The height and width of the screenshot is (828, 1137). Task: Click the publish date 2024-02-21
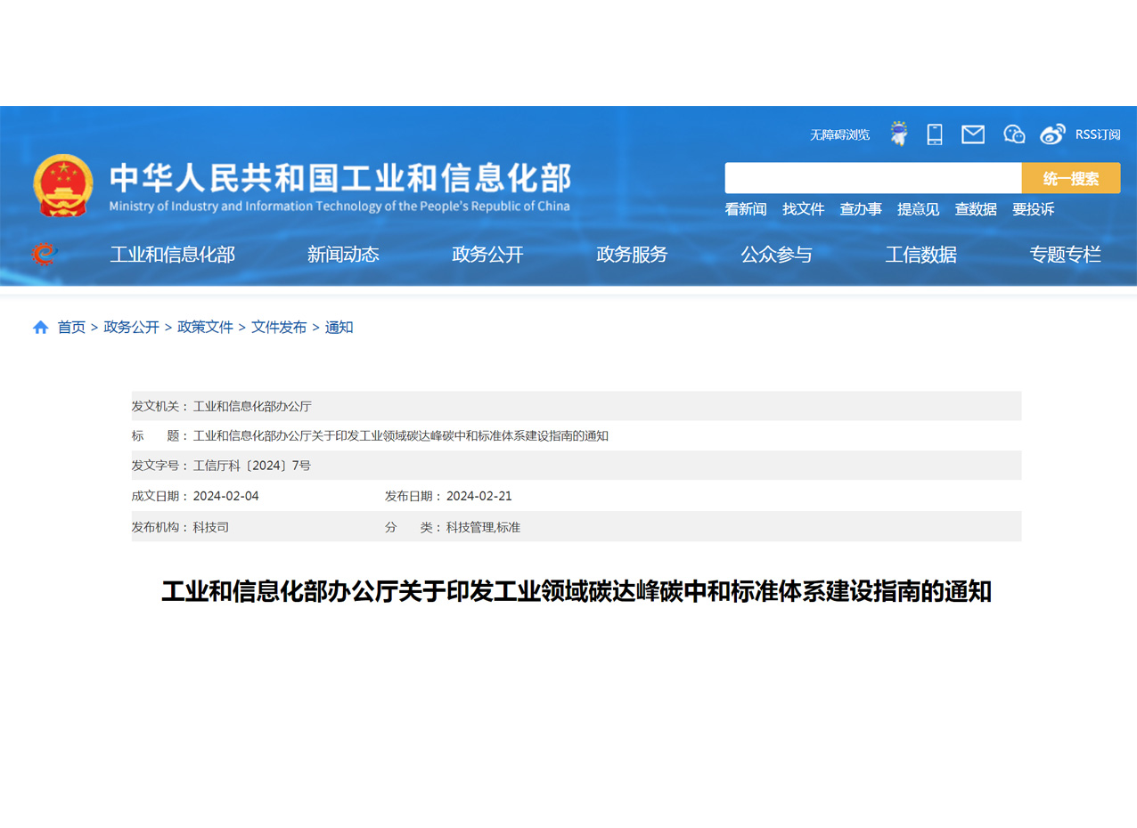point(479,496)
